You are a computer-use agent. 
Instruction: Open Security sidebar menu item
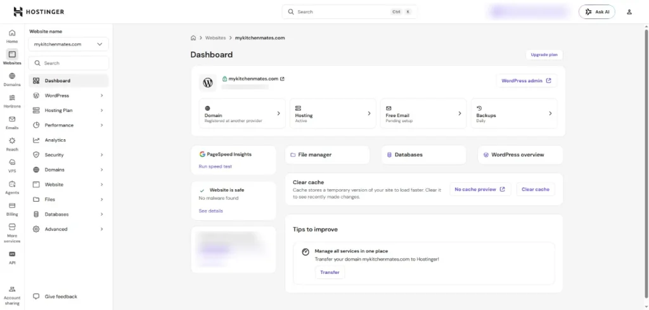tap(68, 155)
